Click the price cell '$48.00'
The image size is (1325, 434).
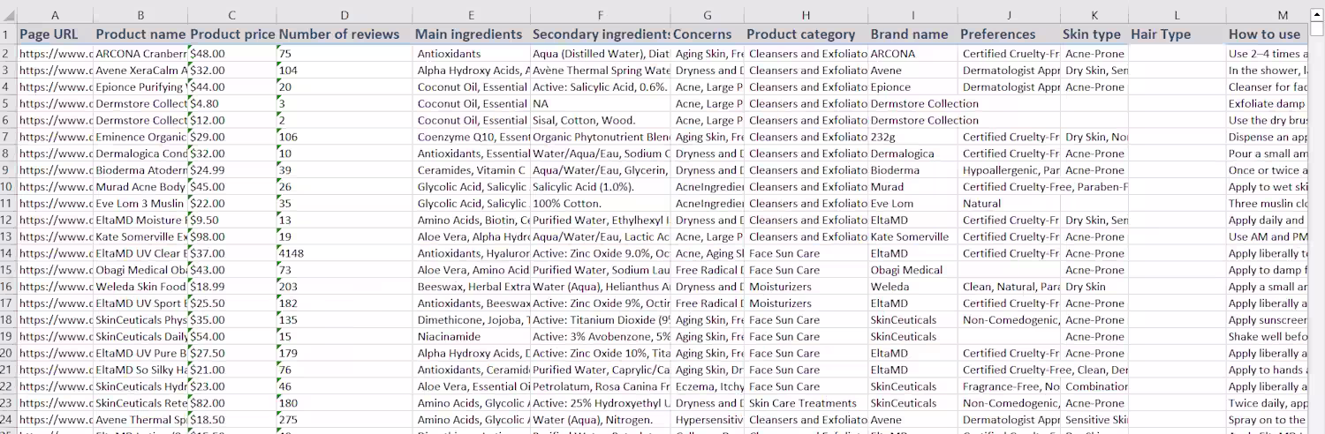tap(231, 54)
